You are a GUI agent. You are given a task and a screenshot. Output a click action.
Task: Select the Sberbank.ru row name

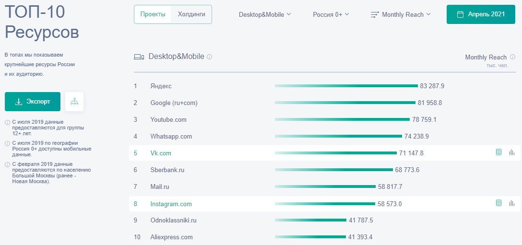pyautogui.click(x=167, y=170)
